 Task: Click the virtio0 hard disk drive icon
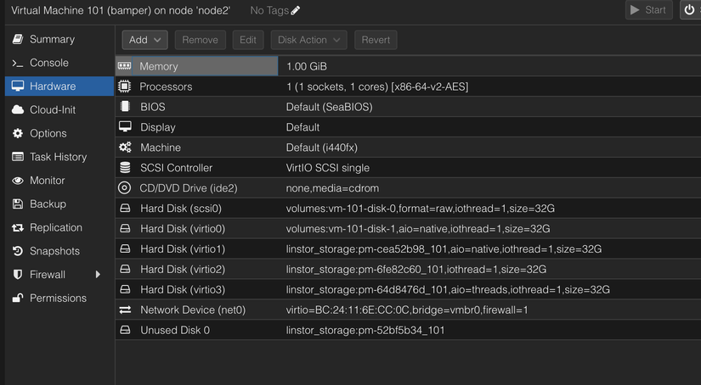[125, 228]
